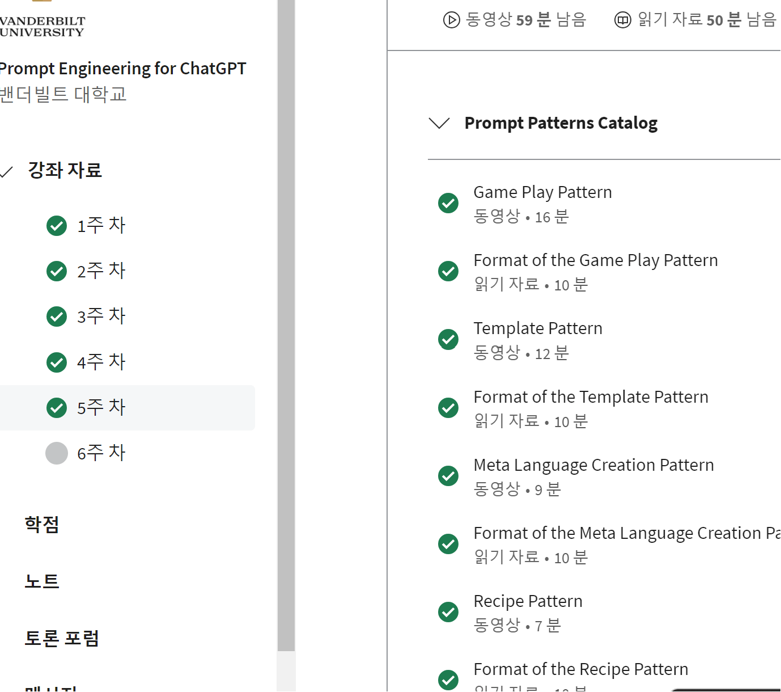Click the 동영상 • 9 분 duration label
This screenshot has width=781, height=692.
(517, 490)
